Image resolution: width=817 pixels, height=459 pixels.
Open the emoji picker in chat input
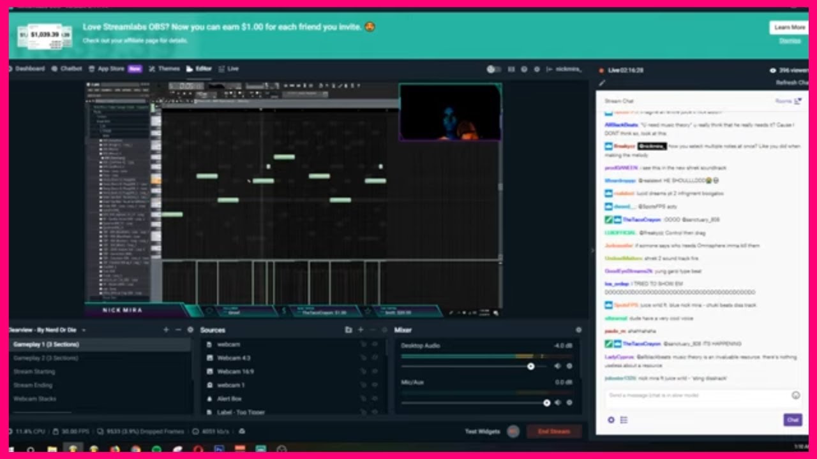coord(796,395)
